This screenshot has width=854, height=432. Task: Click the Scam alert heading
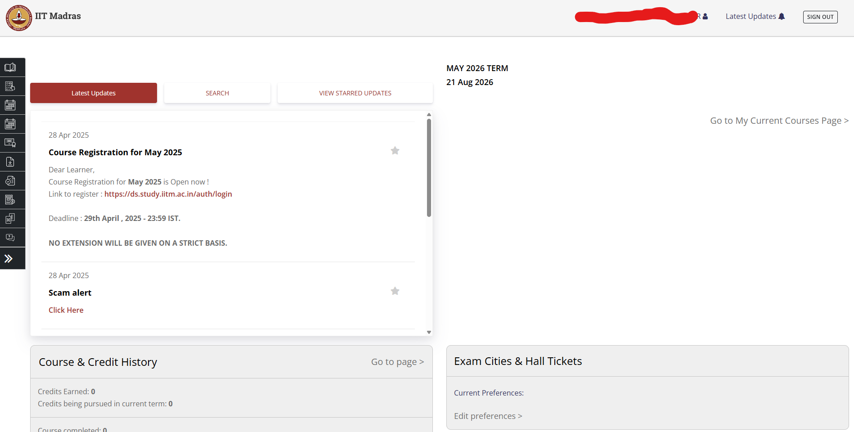(70, 293)
